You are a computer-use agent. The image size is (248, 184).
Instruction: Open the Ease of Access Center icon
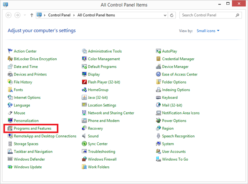click(158, 74)
